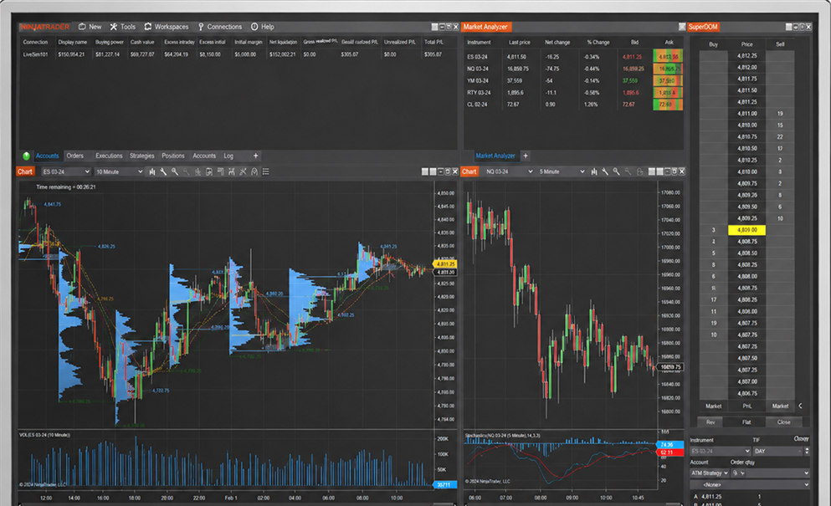The height and width of the screenshot is (506, 831).
Task: Open the Tools menu
Action: [123, 27]
